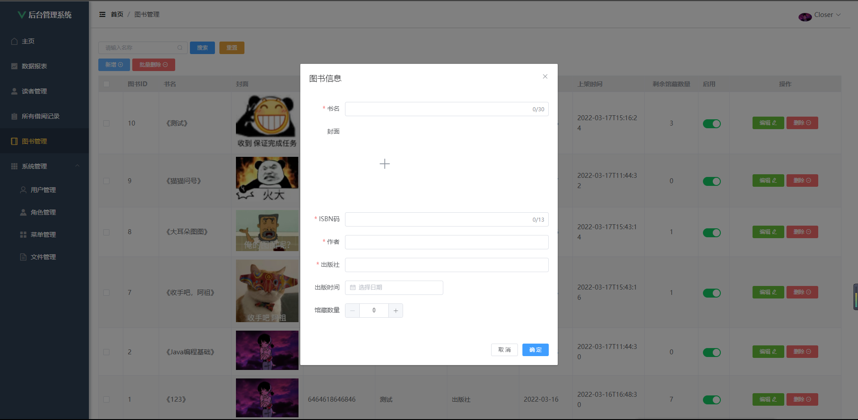Click the orange 重置 button

(x=232, y=48)
